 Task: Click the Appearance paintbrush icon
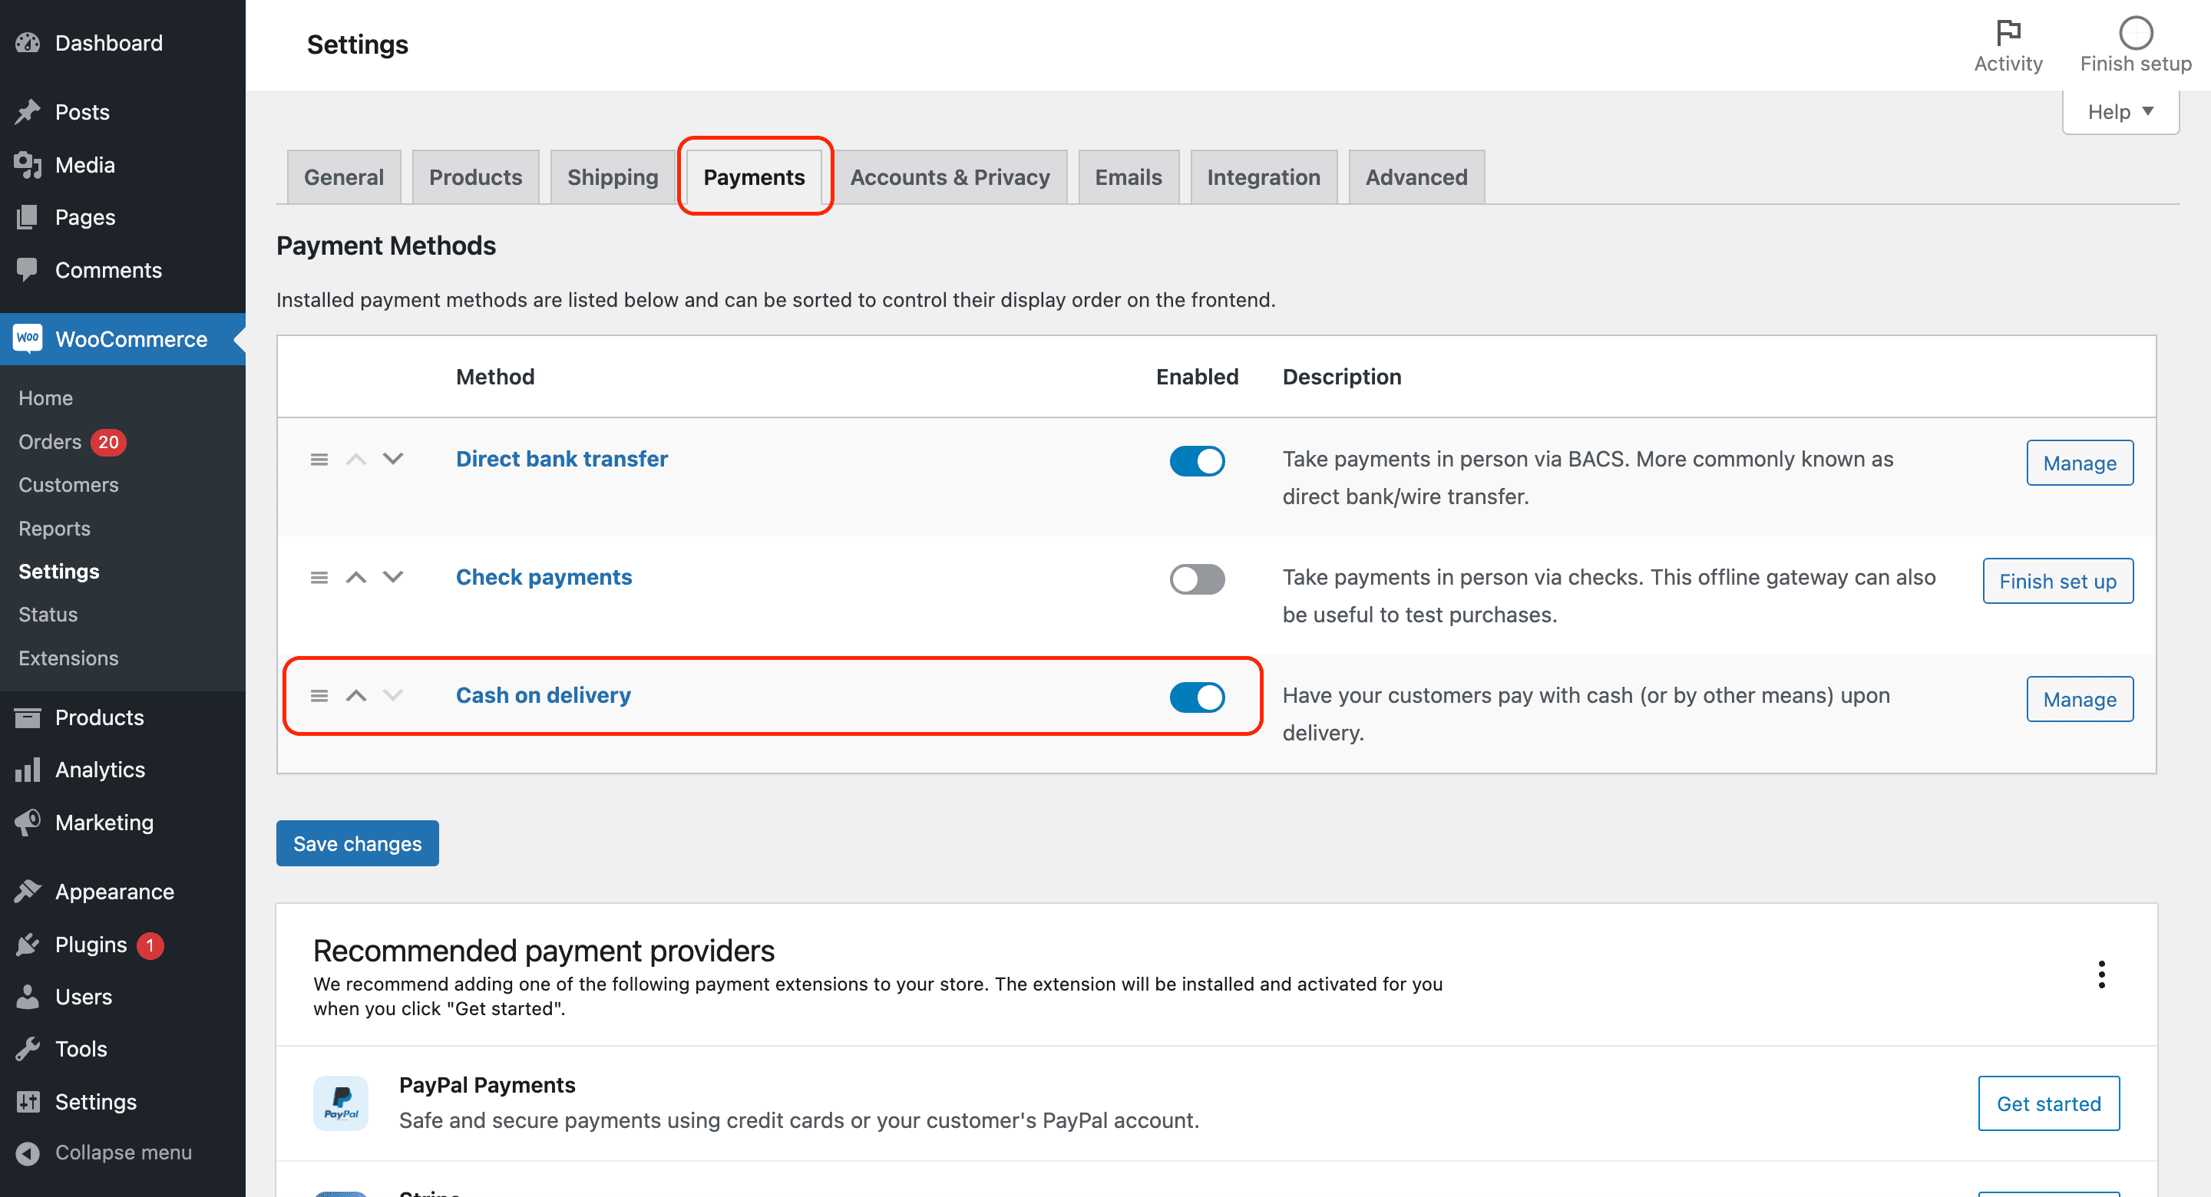pyautogui.click(x=28, y=892)
